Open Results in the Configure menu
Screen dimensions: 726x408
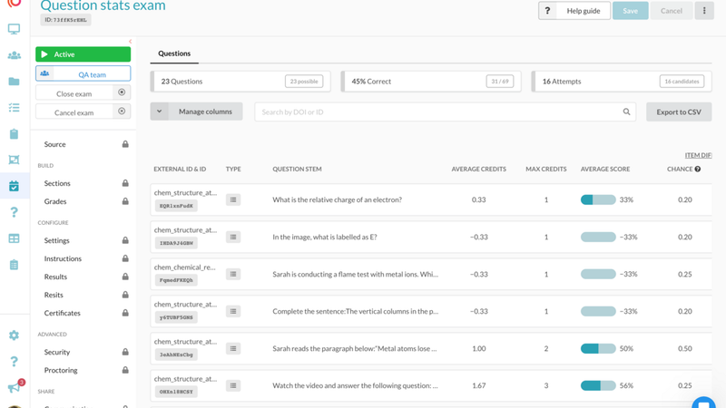[55, 277]
